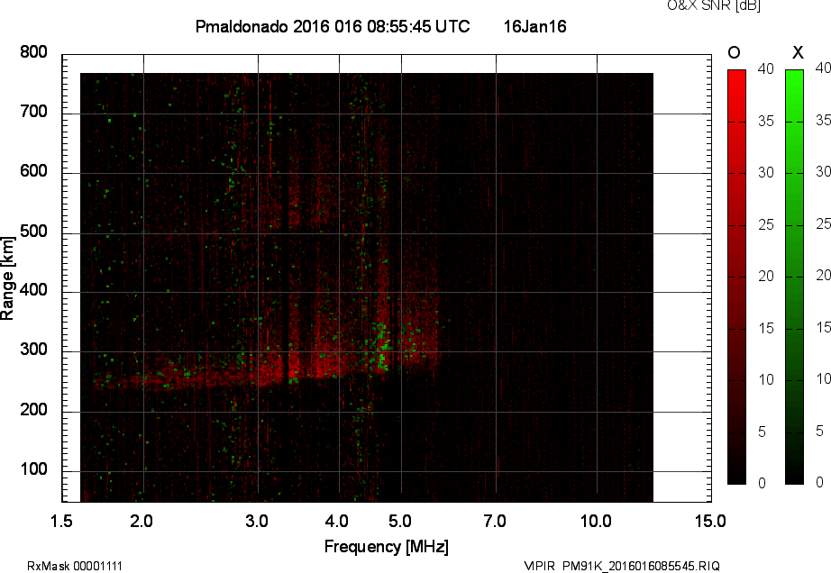Click the O colorbar 30 dB label
The width and height of the screenshot is (831, 573).
(x=766, y=173)
